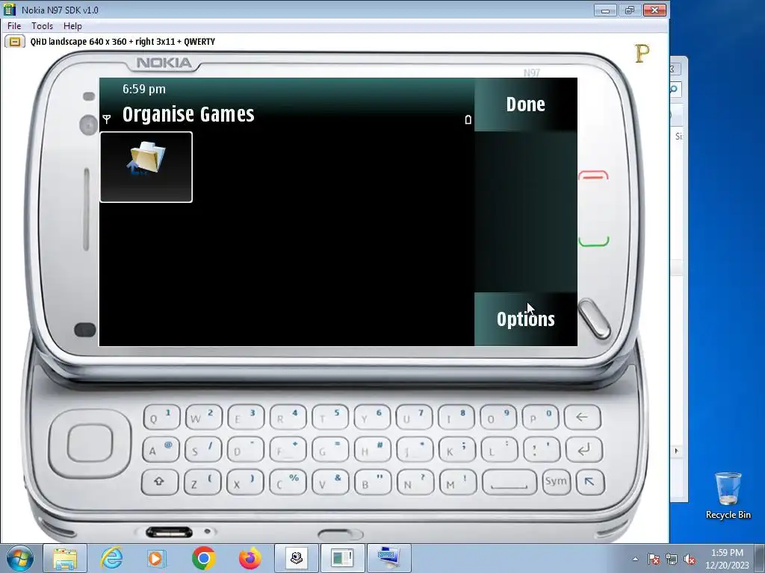Click the Nokia N97 SDK title bar icon

10,10
